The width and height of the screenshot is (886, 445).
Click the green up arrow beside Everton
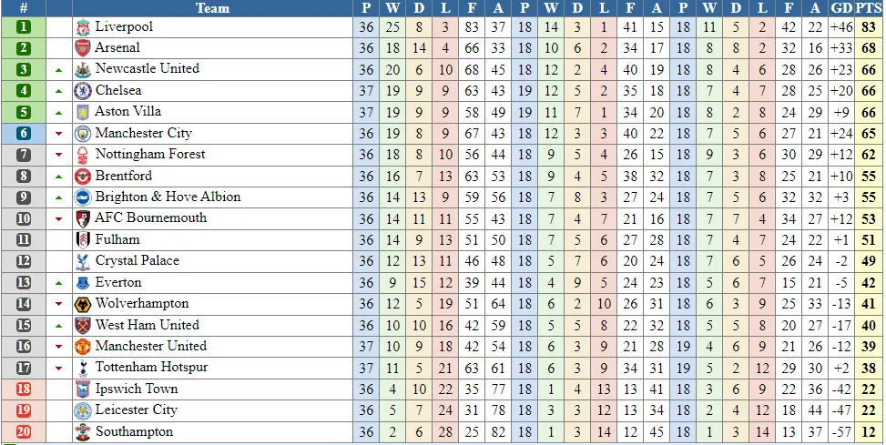[x=59, y=283]
